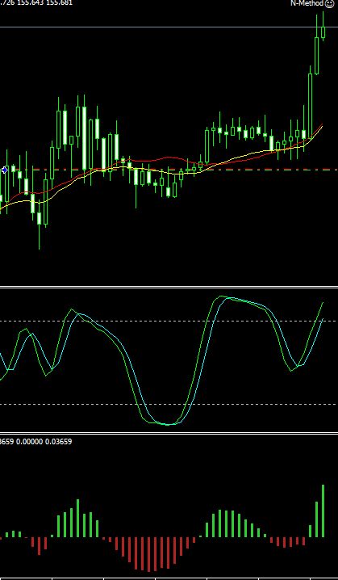Select the red moving average line
Screen dimensions: 338x580
170,158
